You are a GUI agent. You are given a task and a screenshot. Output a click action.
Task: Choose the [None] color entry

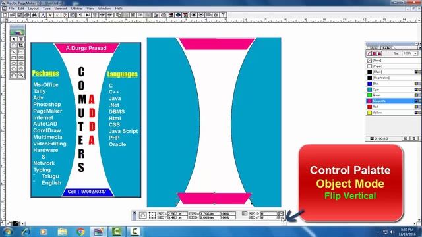393,61
